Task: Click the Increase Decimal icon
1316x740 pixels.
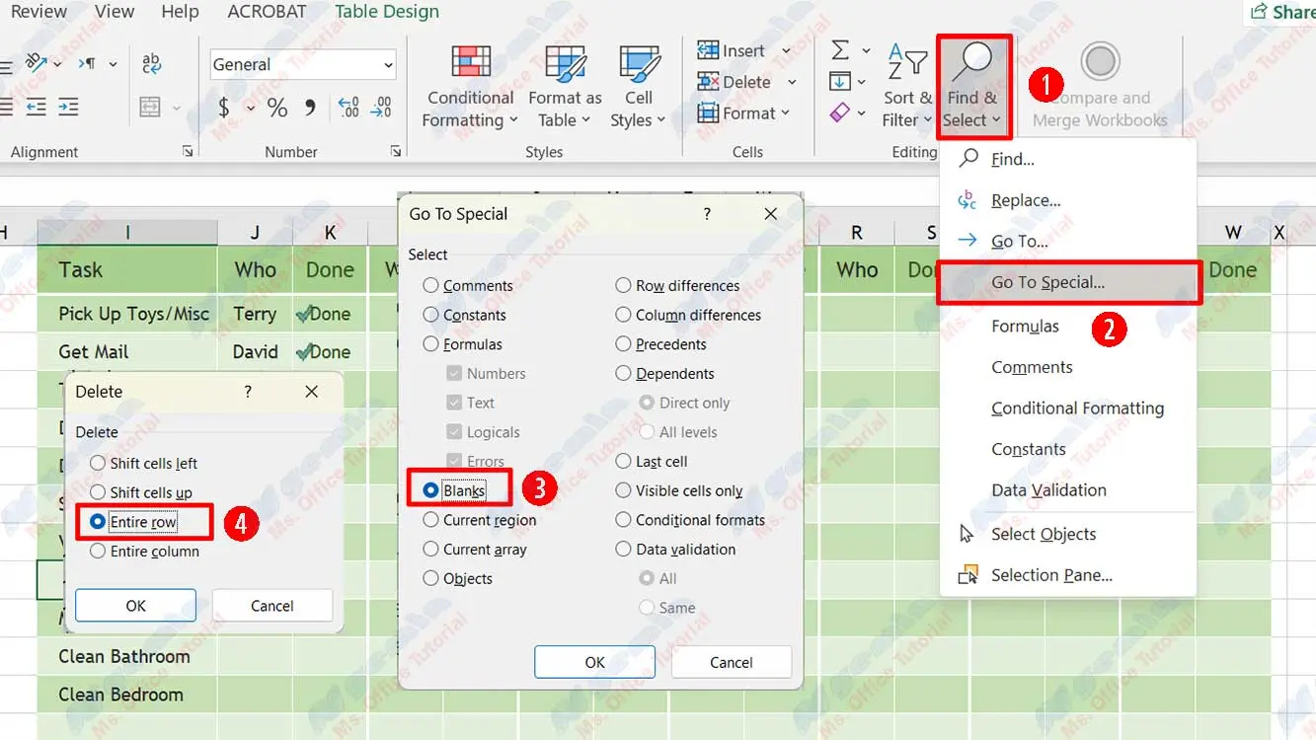Action: click(348, 108)
